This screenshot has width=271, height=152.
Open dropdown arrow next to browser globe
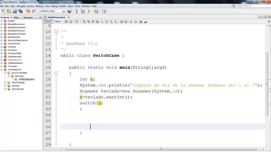pyautogui.click(x=73, y=11)
